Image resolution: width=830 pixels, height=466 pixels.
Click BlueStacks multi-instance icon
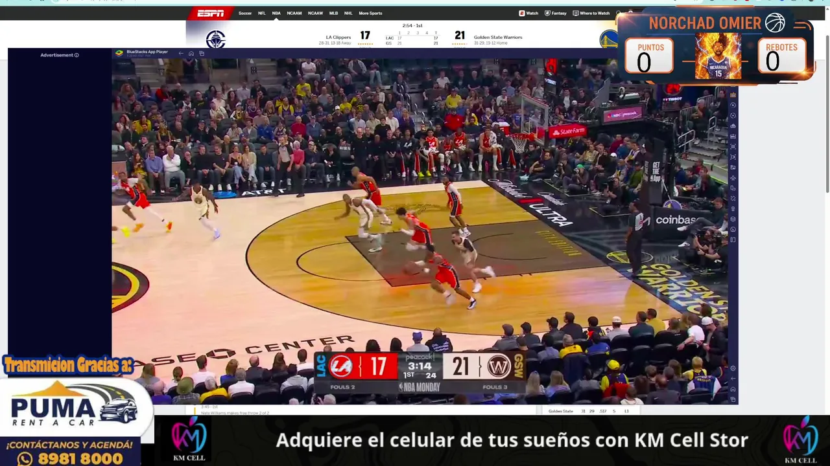point(733,188)
